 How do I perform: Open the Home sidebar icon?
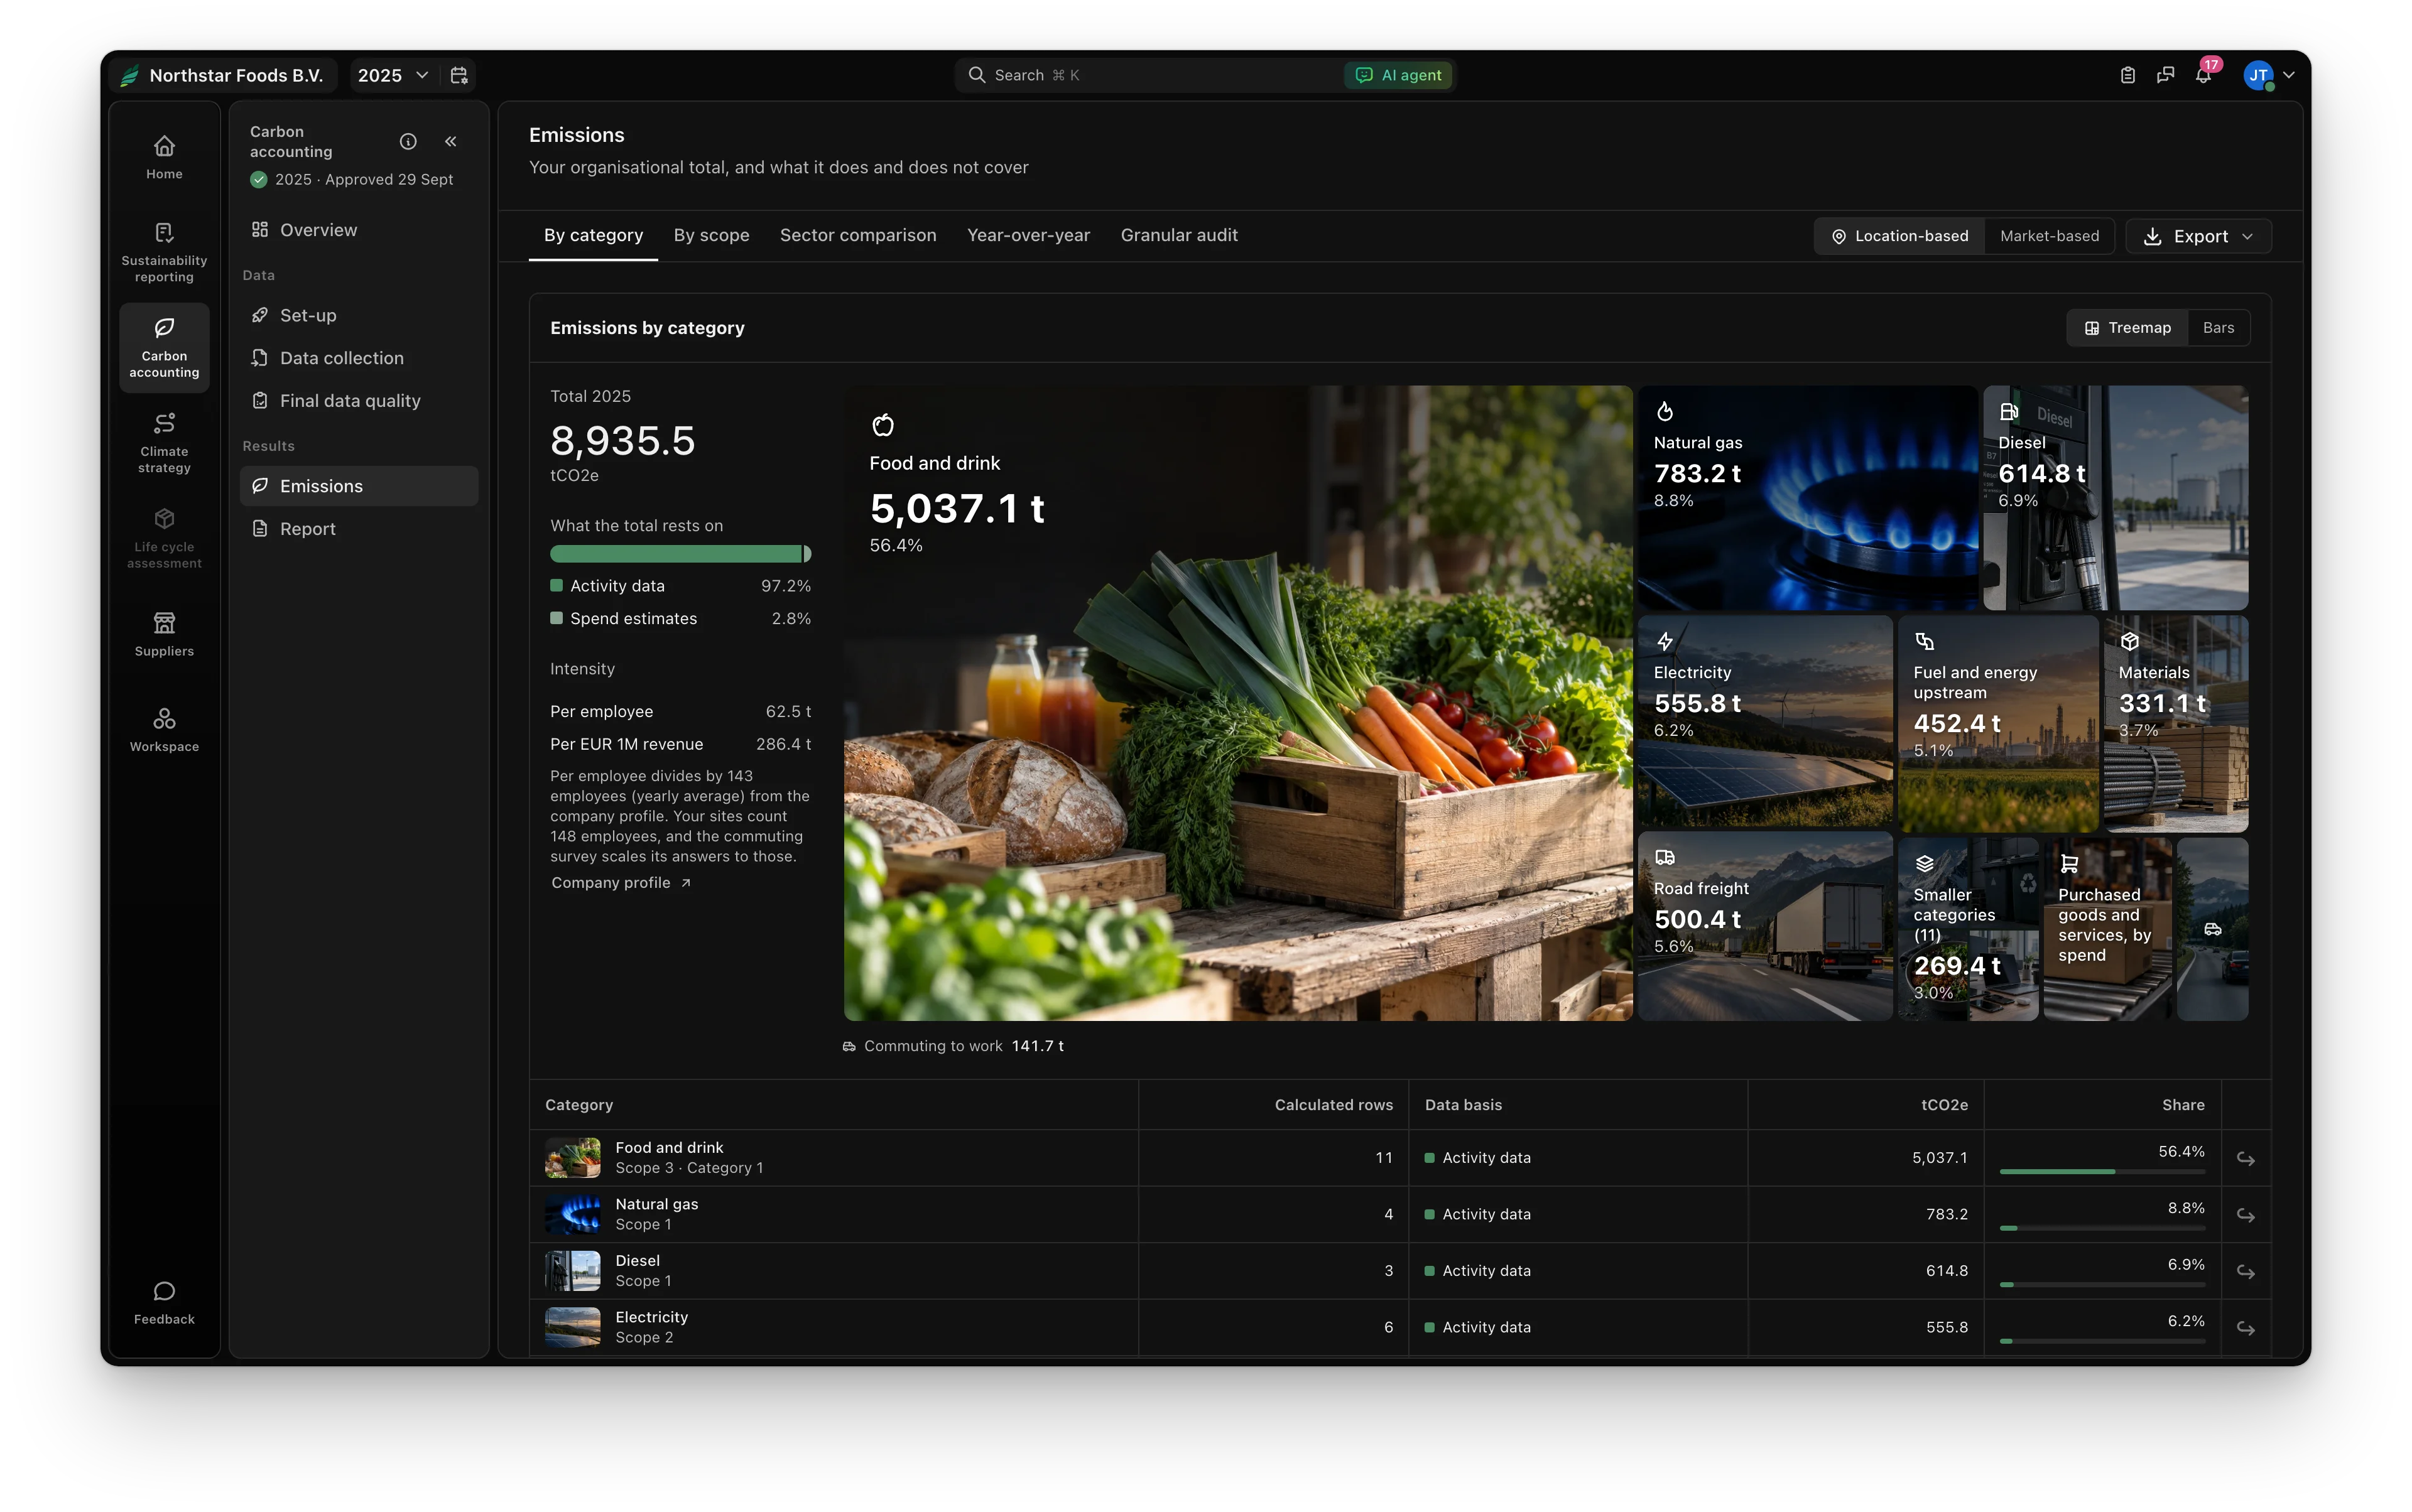tap(164, 157)
